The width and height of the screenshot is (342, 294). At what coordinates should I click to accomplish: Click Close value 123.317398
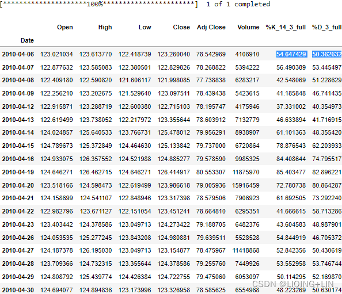click(174, 198)
